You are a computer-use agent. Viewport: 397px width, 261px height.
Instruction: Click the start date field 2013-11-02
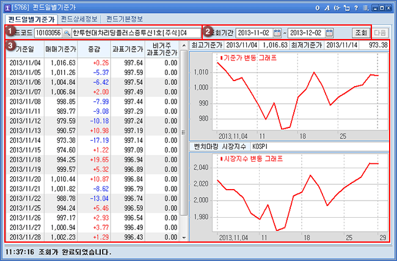click(x=254, y=32)
